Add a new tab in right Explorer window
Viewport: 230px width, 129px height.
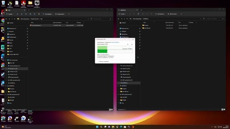pos(141,10)
